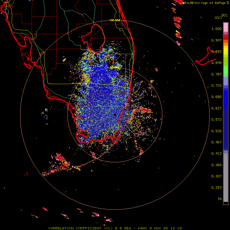Click the 12:10 time stamp
The height and width of the screenshot is (230, 230).
[x=176, y=228]
